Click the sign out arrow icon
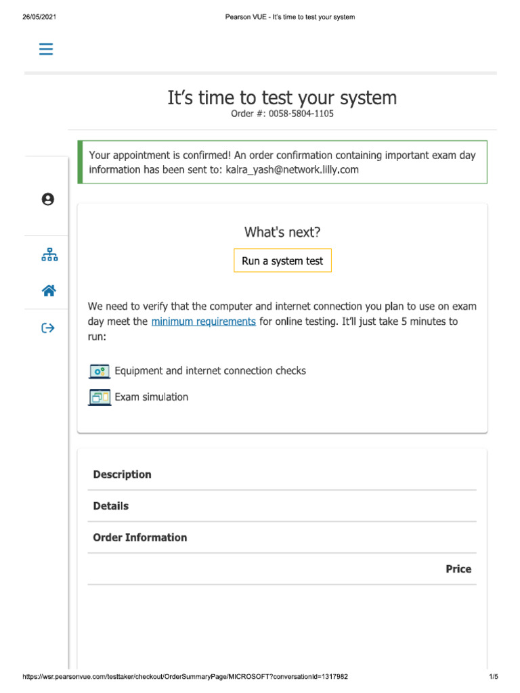 [48, 328]
